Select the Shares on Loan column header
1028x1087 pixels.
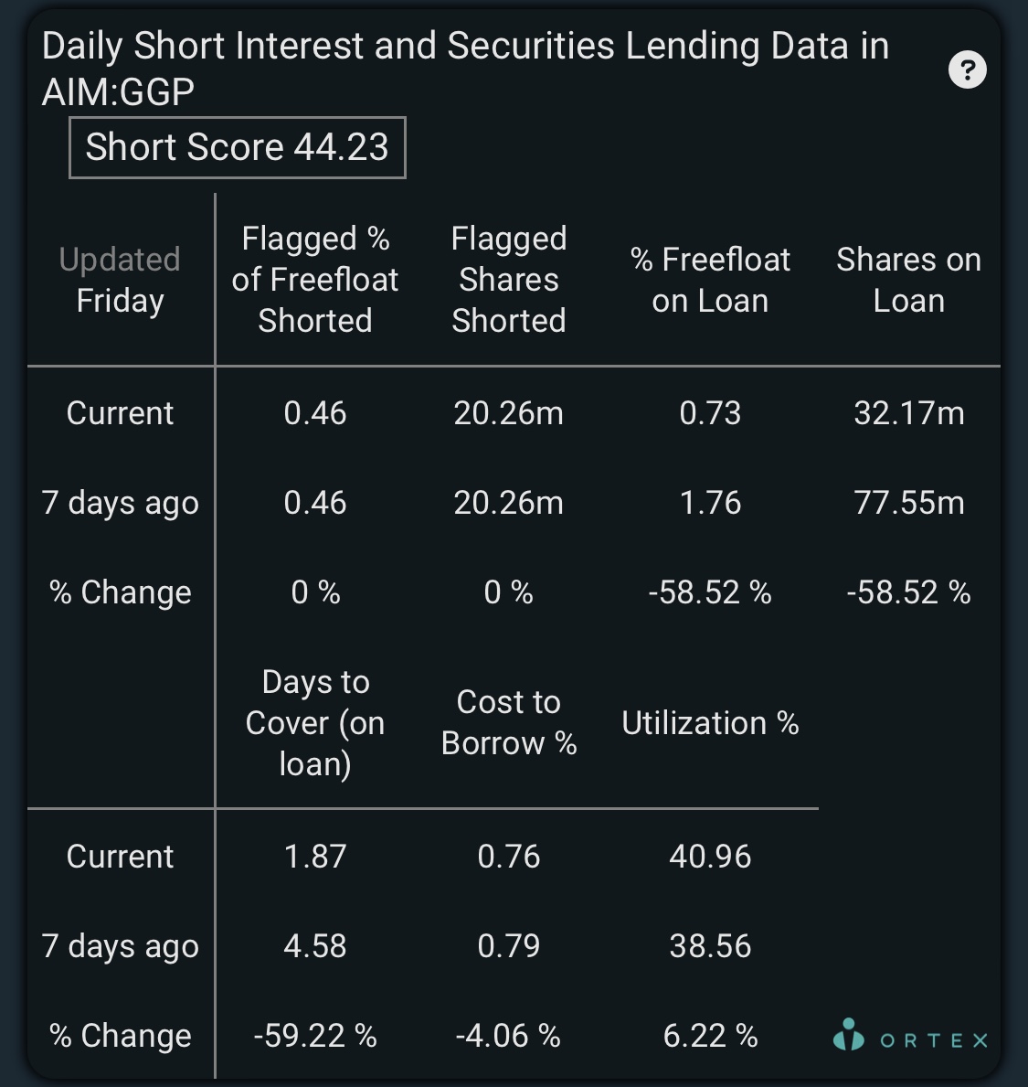click(909, 280)
